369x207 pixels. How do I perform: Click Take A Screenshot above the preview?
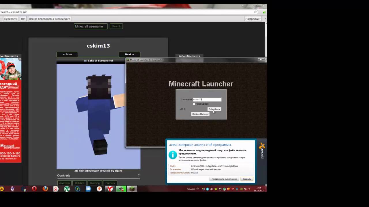(x=98, y=61)
